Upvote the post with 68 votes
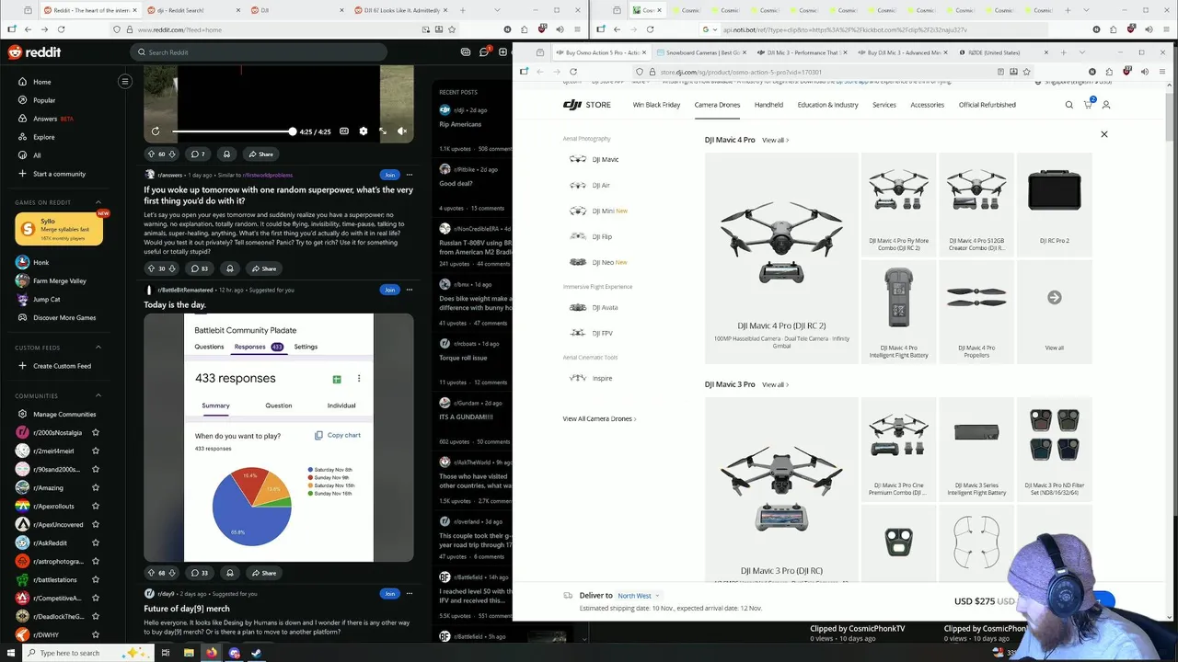Screen dimensions: 1178x662 [152, 573]
